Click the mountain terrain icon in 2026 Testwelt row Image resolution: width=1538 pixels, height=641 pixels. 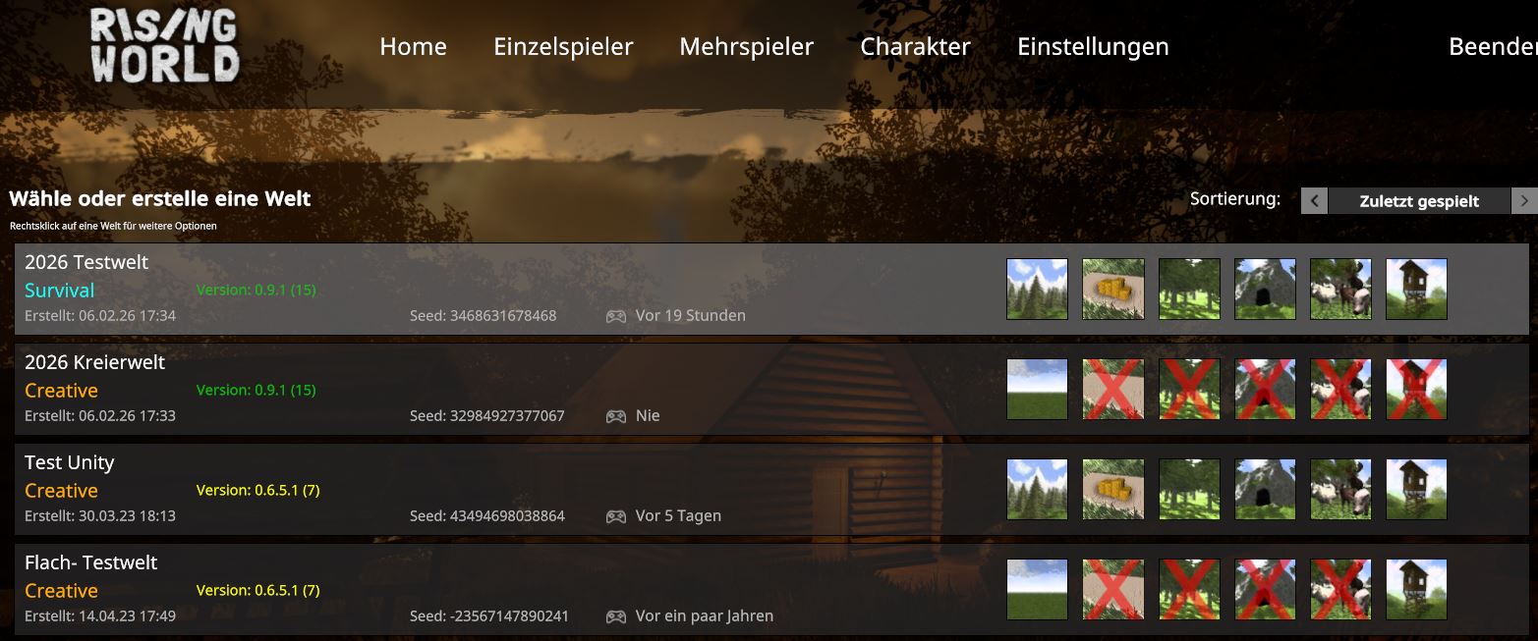point(1038,289)
